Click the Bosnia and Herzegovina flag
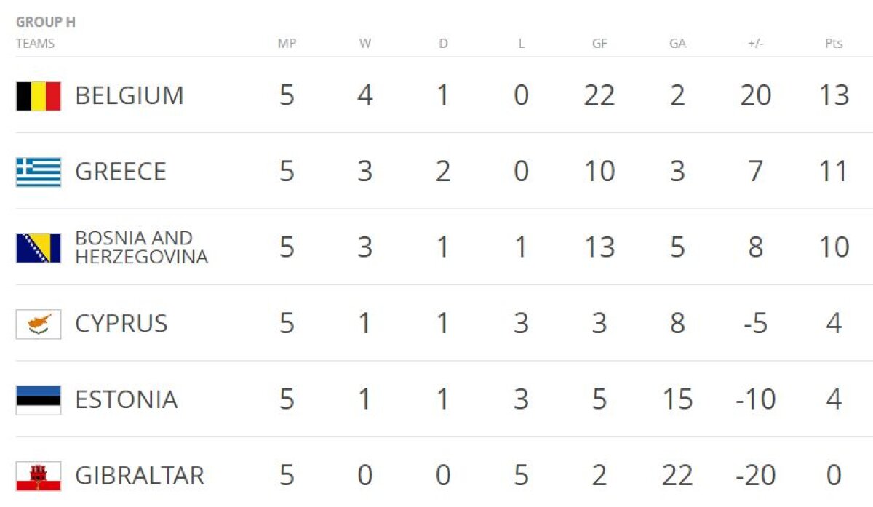Viewport: 873px width, 507px height. click(39, 248)
